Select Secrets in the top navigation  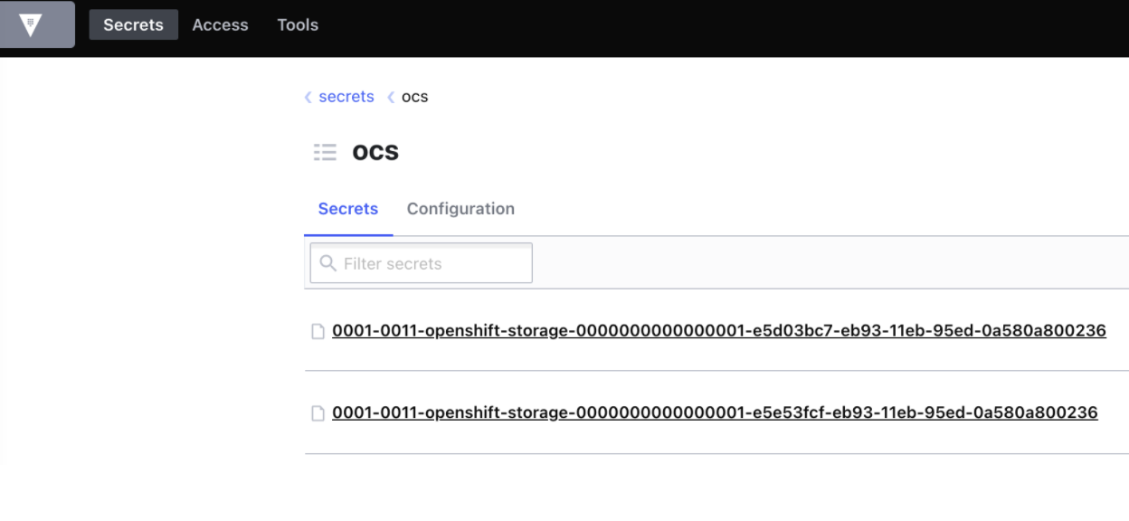tap(133, 24)
